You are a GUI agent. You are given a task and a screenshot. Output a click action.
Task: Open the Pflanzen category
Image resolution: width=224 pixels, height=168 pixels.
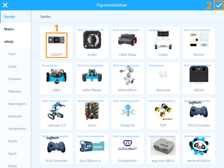14,91
